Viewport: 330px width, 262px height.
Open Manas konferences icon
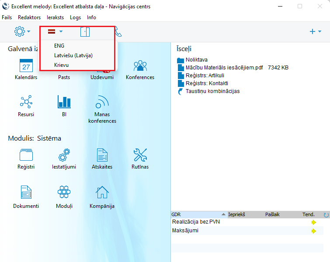tap(102, 102)
